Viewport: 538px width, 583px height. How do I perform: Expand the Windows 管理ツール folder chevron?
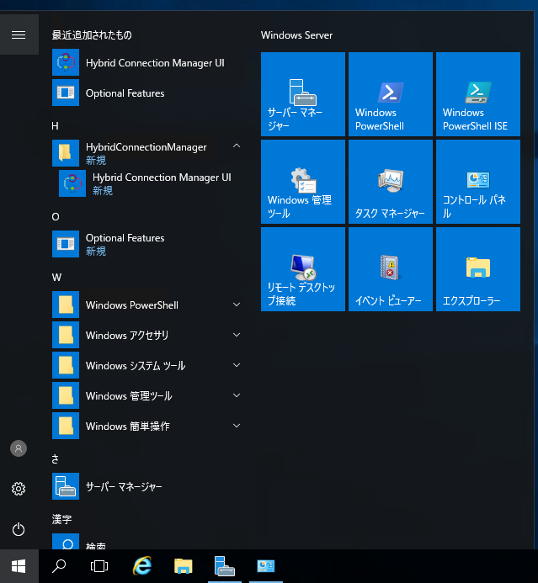click(237, 395)
